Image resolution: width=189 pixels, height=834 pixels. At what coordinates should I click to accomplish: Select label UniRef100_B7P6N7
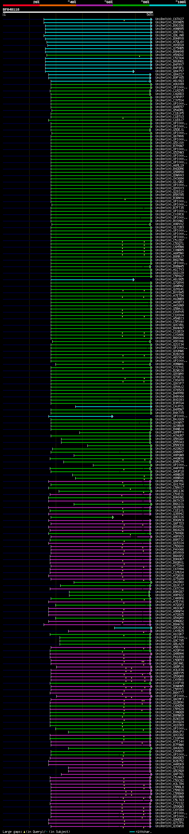pos(169,146)
